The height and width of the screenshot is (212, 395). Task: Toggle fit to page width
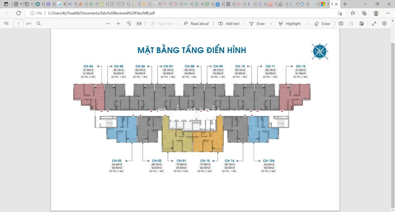point(139,24)
